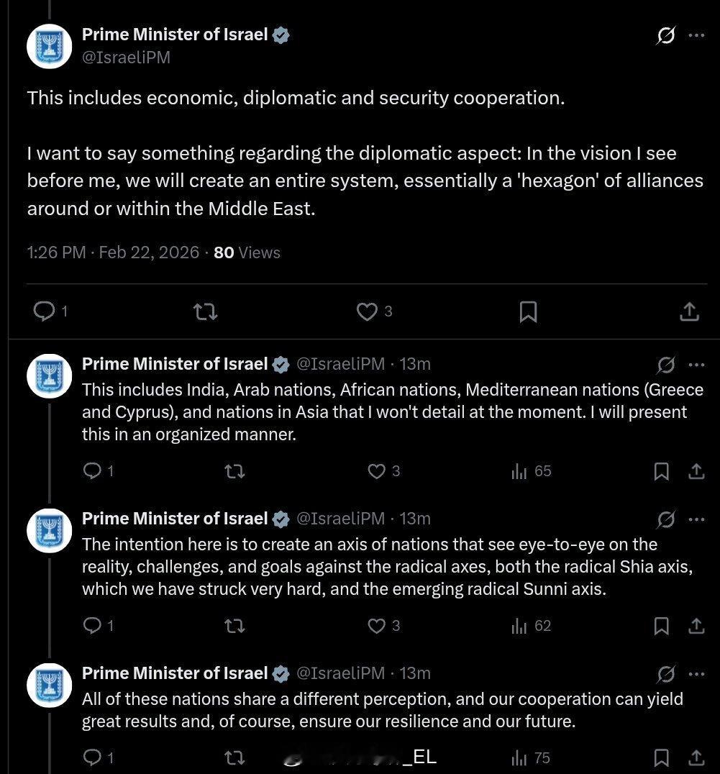Open the @IsraeliPM handle under main tweet

point(126,58)
